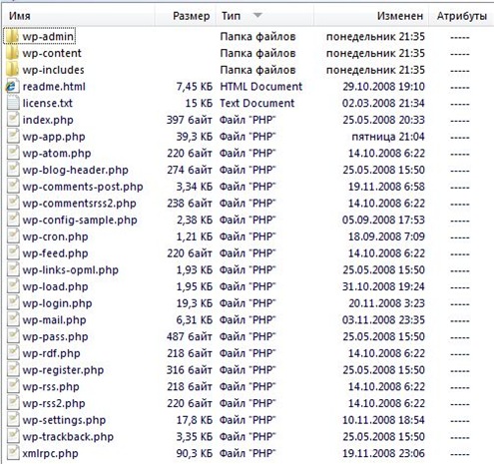
Task: Sort by the Атрибуты column header
Action: click(x=462, y=16)
